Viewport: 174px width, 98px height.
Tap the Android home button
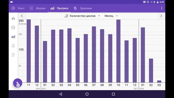click(87, 94)
